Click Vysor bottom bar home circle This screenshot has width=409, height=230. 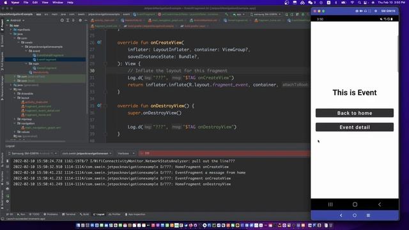pos(355,215)
